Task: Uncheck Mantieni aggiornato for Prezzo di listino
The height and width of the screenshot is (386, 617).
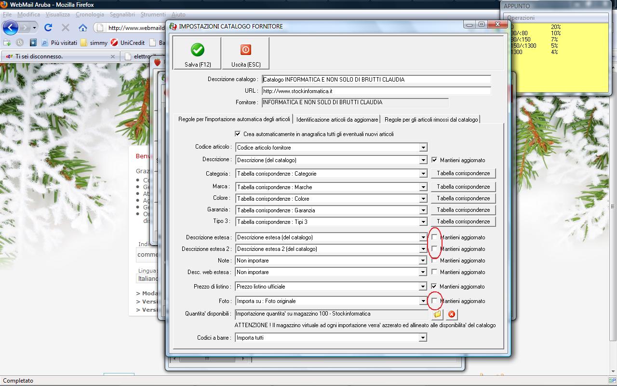Action: pyautogui.click(x=434, y=286)
